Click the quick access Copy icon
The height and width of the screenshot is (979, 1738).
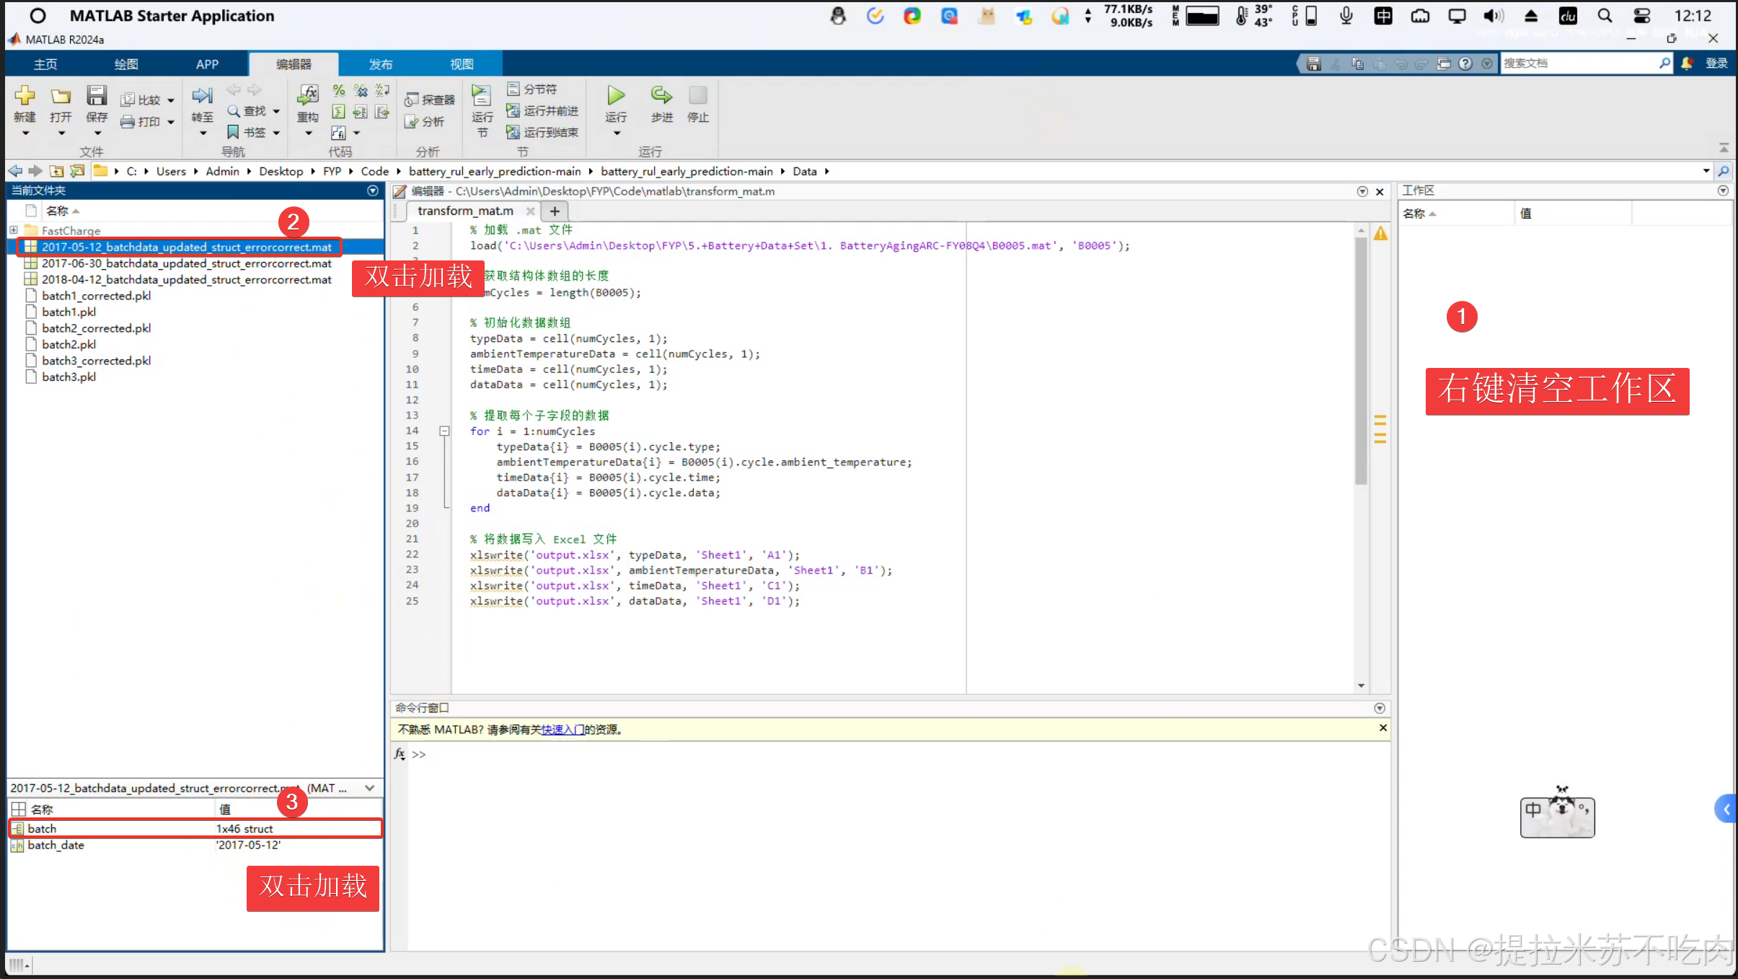pyautogui.click(x=1357, y=63)
